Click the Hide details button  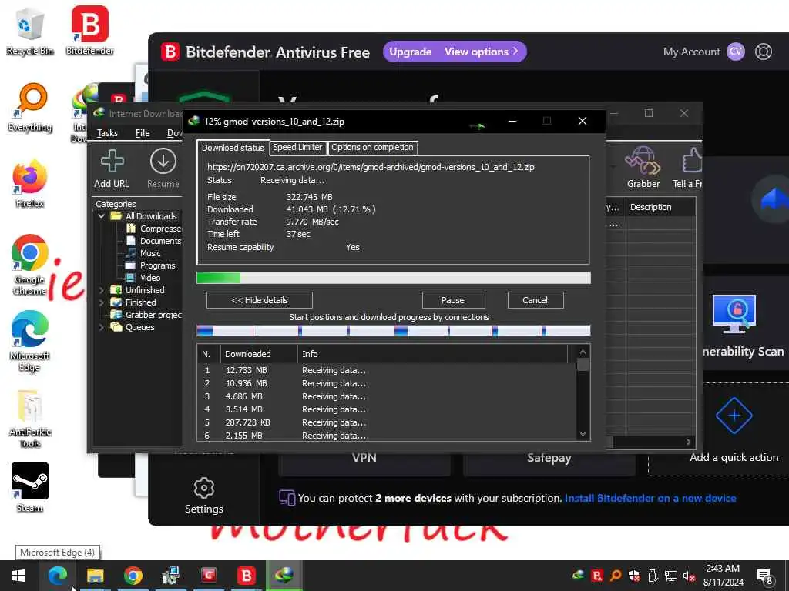click(x=259, y=300)
